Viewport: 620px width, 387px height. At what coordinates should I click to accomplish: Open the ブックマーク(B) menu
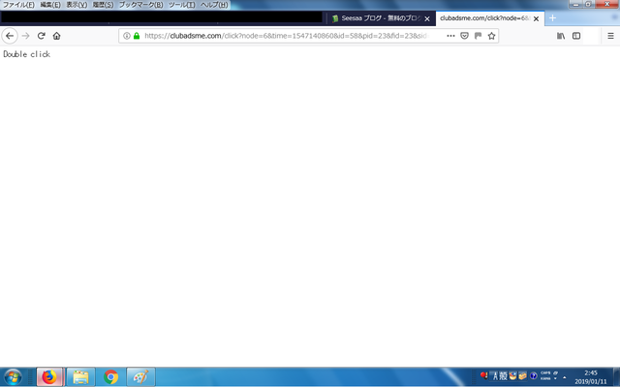point(140,5)
